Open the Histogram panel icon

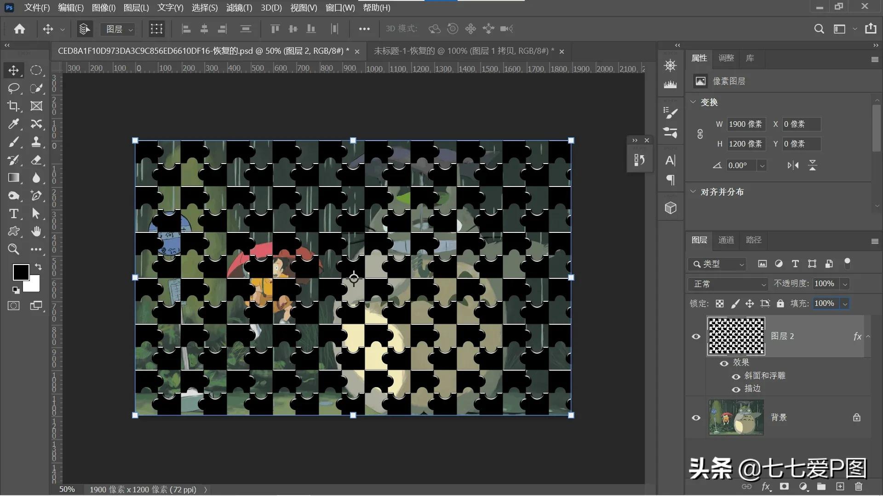pos(671,85)
